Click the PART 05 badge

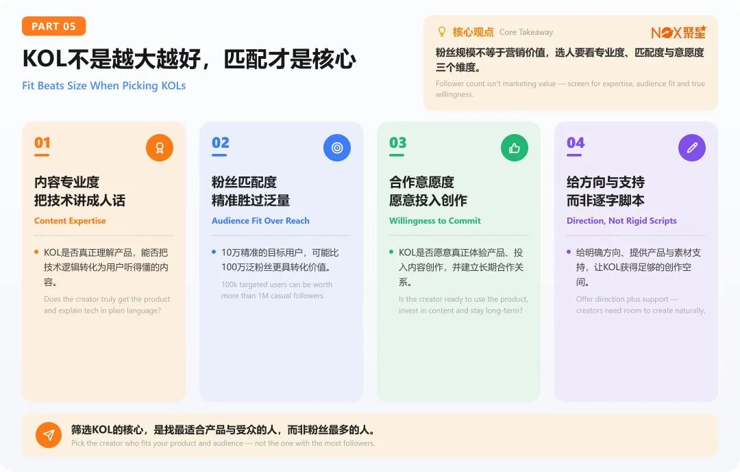[x=54, y=27]
